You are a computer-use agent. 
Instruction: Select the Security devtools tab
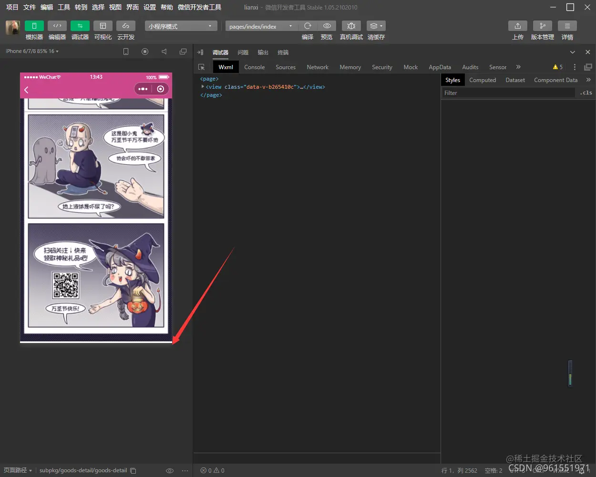coord(382,67)
